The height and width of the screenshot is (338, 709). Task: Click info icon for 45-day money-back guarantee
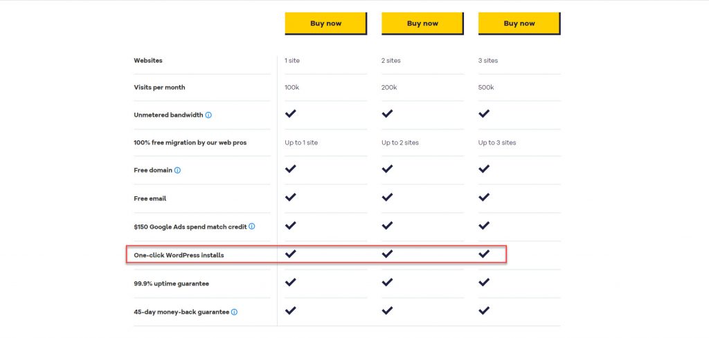click(234, 312)
